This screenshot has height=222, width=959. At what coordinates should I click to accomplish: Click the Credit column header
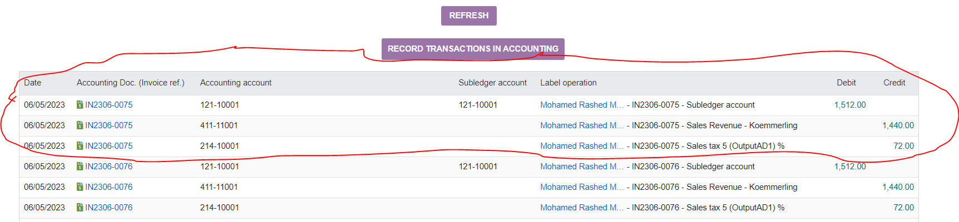[894, 83]
